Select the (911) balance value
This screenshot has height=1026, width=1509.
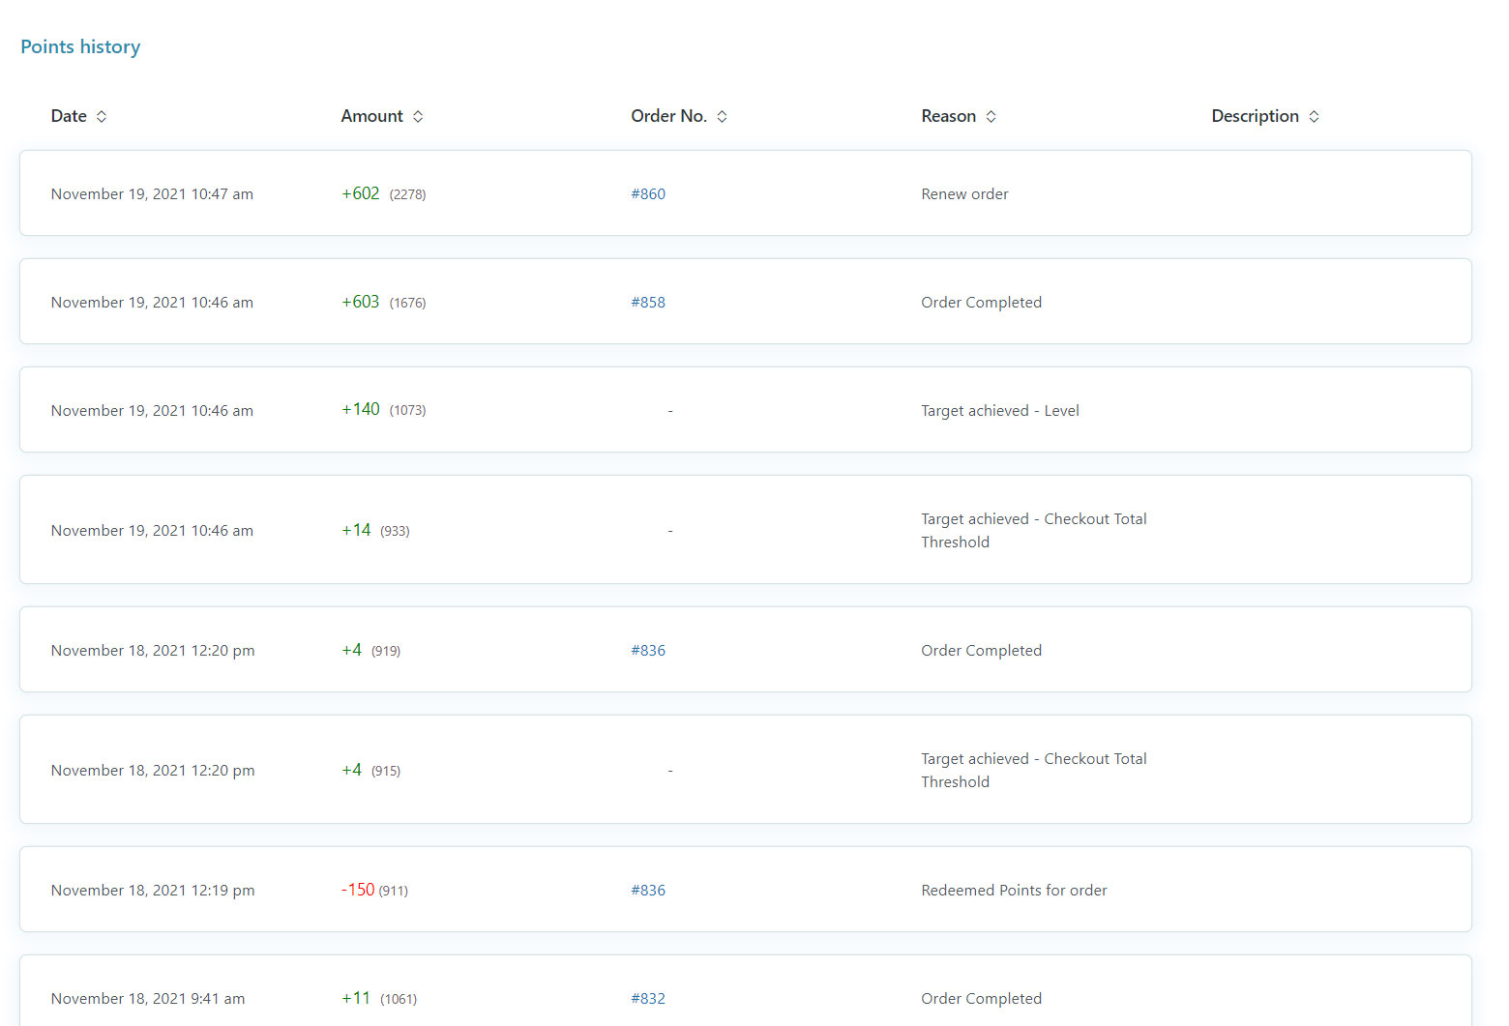coord(393,891)
